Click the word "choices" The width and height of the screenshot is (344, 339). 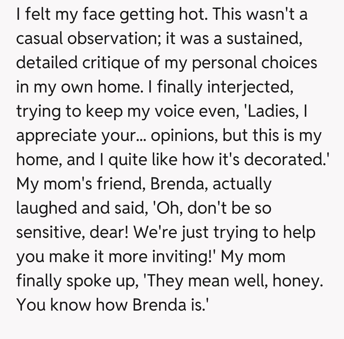pos(289,63)
